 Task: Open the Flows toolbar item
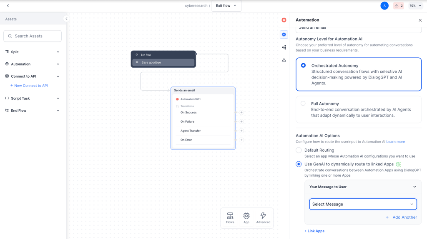coord(230,218)
